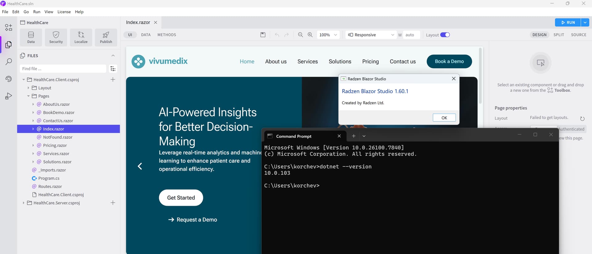Toggle the file tree view icon
The height and width of the screenshot is (254, 592).
pos(113,69)
